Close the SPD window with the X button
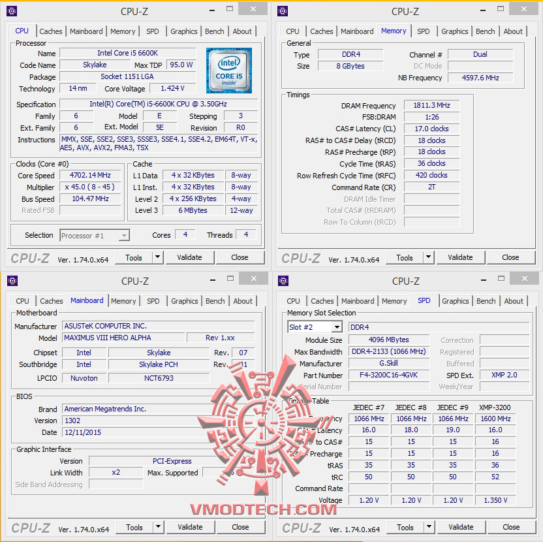 coord(524,278)
